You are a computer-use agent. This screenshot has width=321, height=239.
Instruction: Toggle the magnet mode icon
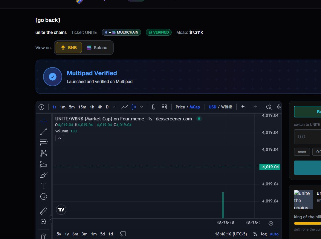(x=44, y=236)
